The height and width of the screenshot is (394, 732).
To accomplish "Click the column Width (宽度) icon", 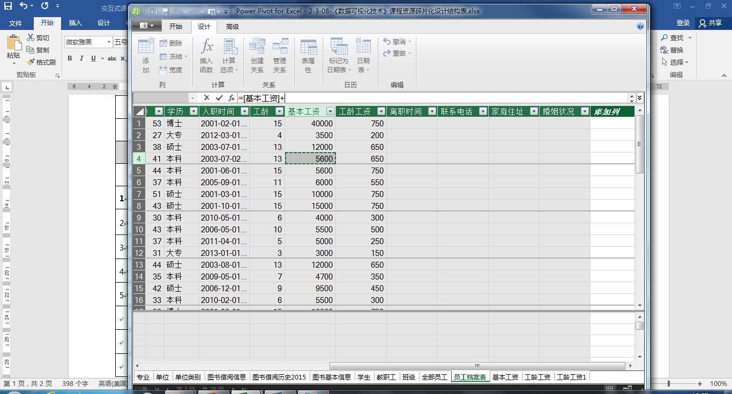I will [171, 70].
